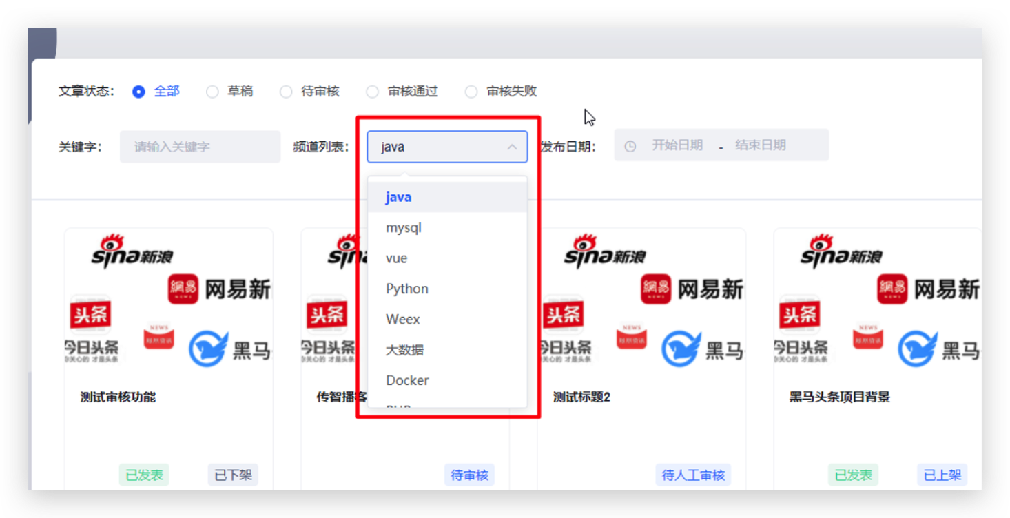The width and height of the screenshot is (1010, 518).
Task: Select the 审核失败 radio button
Action: (x=471, y=92)
